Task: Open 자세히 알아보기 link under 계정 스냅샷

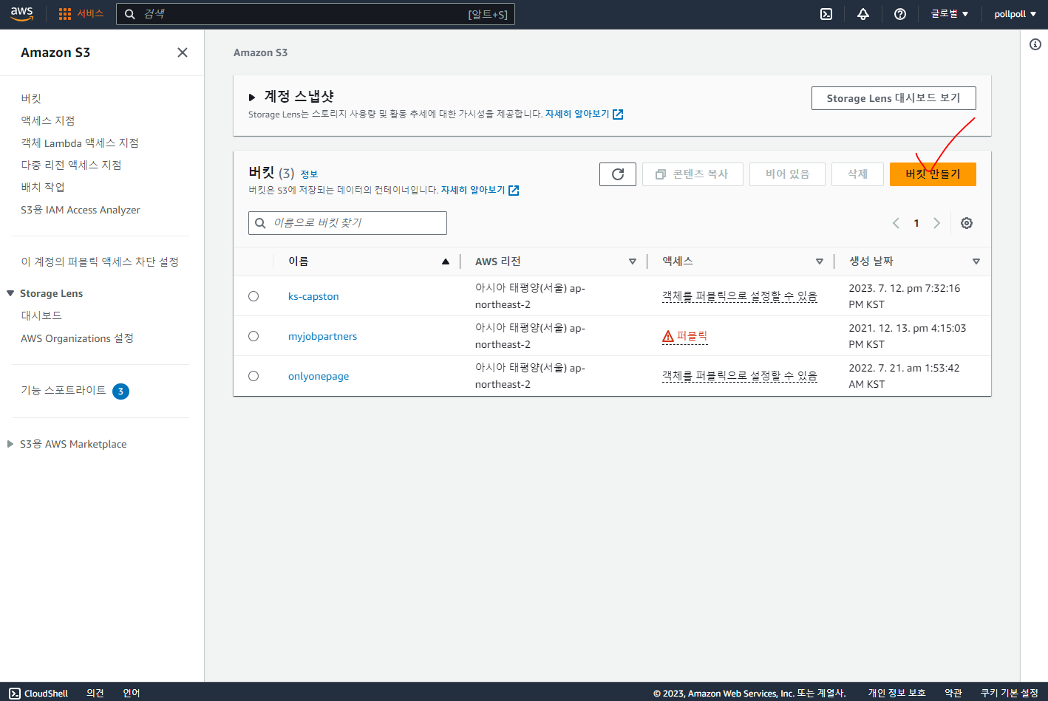Action: tap(584, 114)
